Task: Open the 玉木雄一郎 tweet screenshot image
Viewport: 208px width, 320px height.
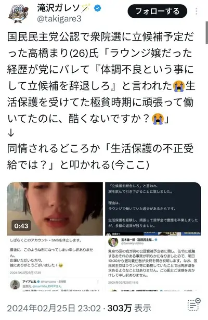Action: click(153, 263)
